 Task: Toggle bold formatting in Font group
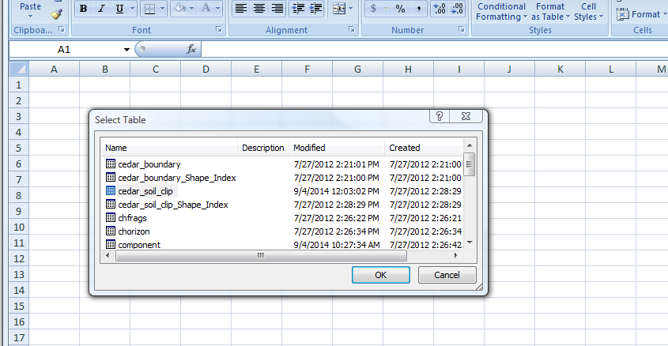point(84,9)
